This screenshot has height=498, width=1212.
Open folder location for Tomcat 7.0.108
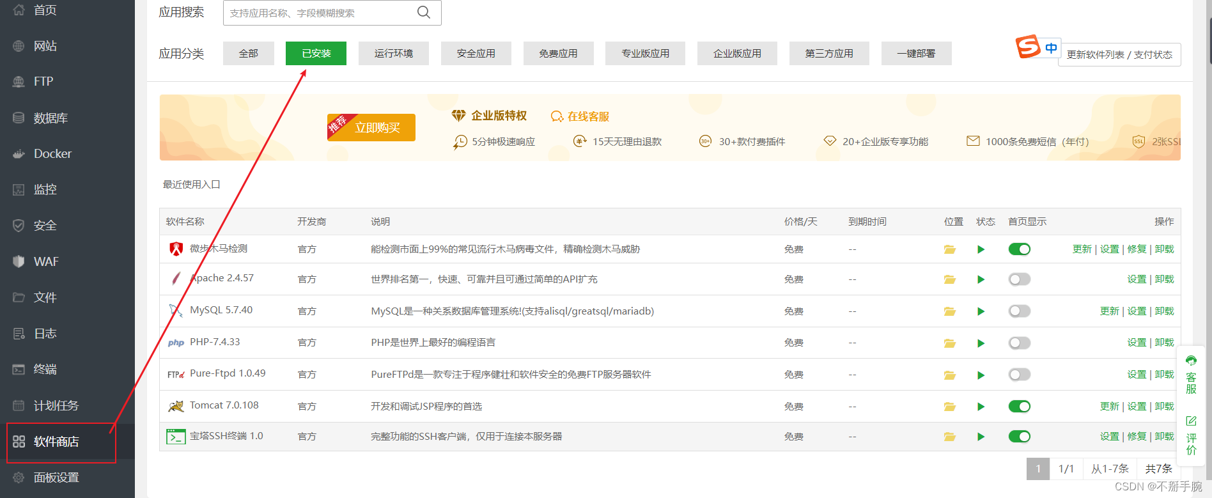[x=950, y=407]
